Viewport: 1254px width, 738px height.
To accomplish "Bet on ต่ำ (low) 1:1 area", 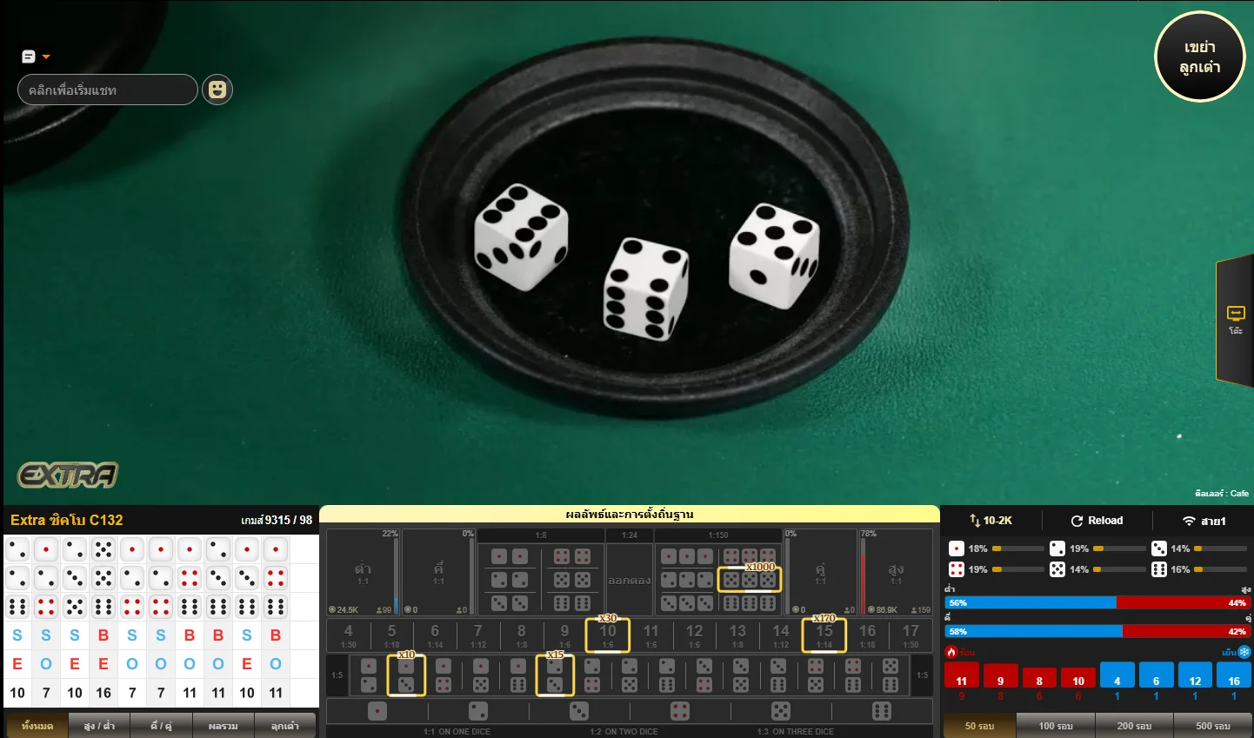I will click(363, 572).
